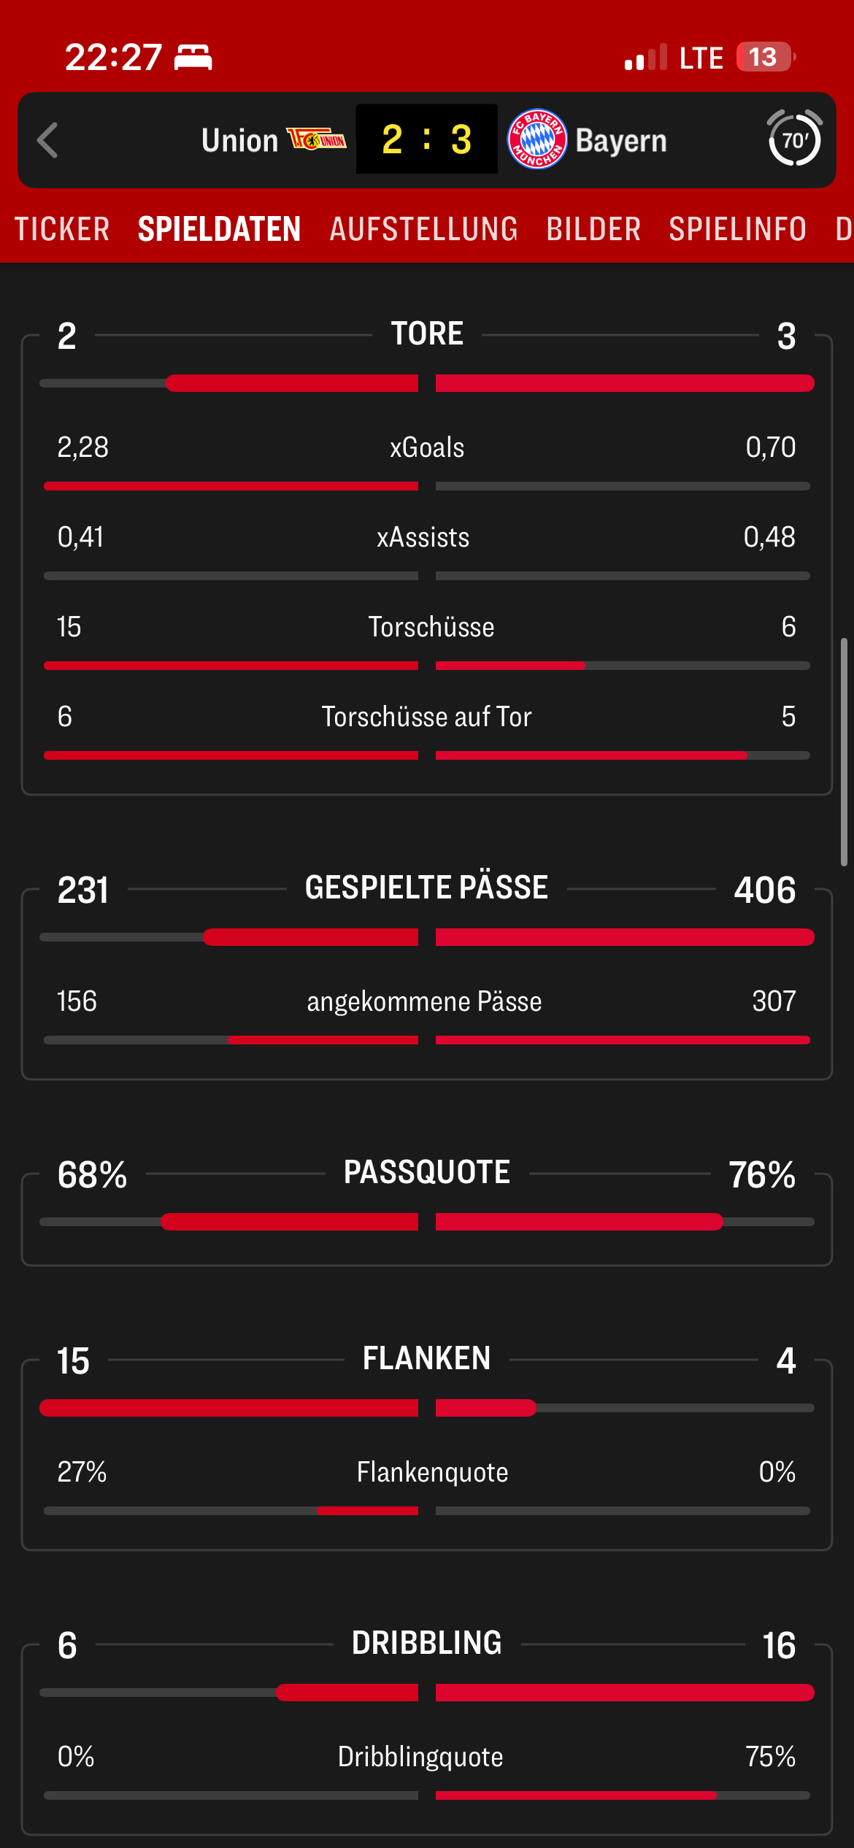Open the TICKER tab
Viewport: 854px width, 1848px height.
(x=62, y=229)
